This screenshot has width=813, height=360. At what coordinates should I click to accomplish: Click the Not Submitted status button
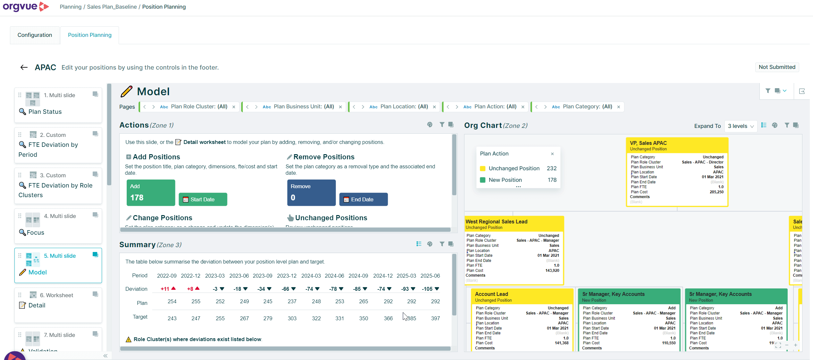pos(777,67)
